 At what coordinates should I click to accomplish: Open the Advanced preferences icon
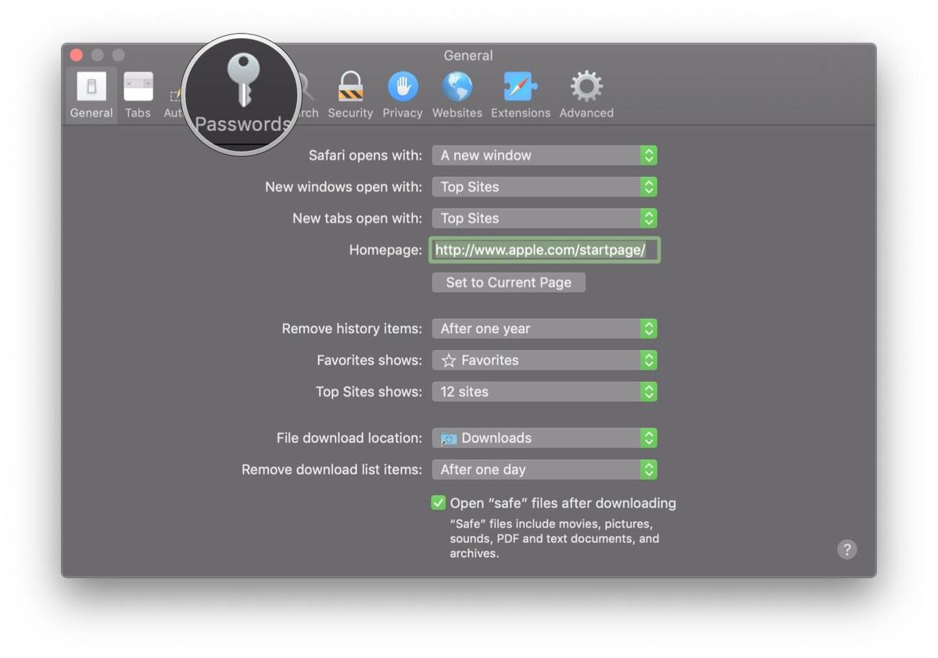pos(585,90)
